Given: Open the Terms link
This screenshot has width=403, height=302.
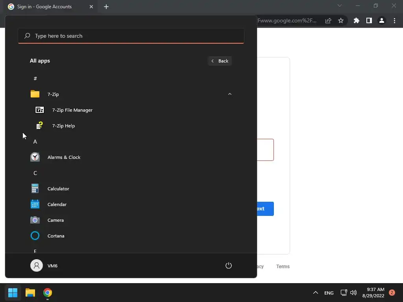Looking at the screenshot, I should (x=283, y=267).
